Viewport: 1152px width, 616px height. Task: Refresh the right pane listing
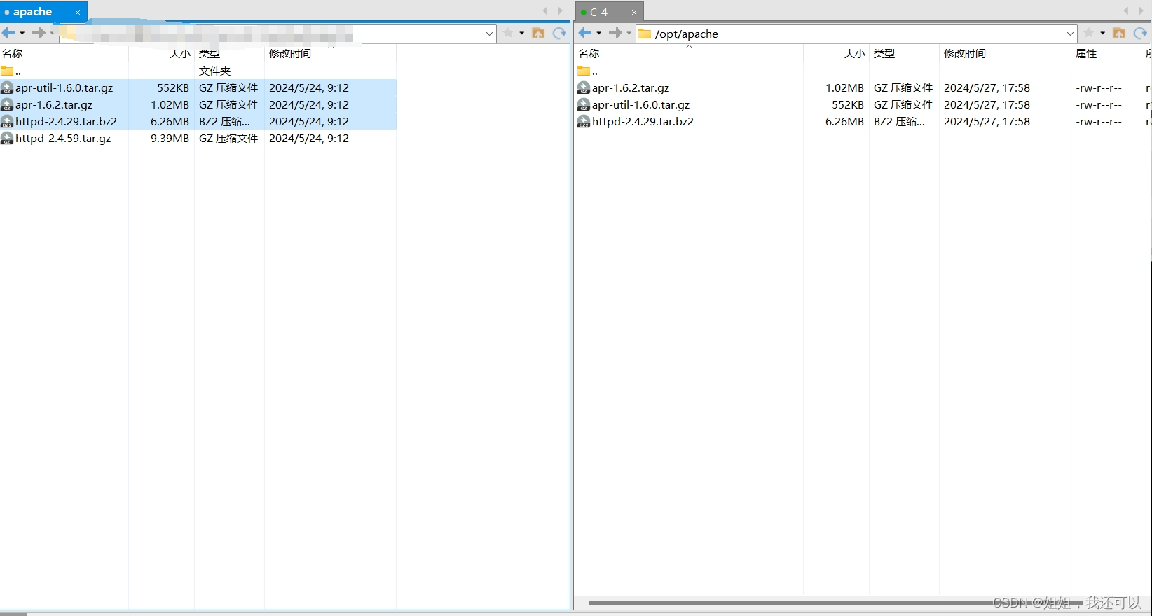point(1140,33)
